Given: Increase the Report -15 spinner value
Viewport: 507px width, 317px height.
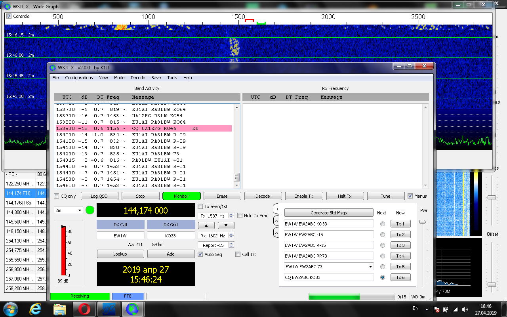Looking at the screenshot, I should point(231,243).
